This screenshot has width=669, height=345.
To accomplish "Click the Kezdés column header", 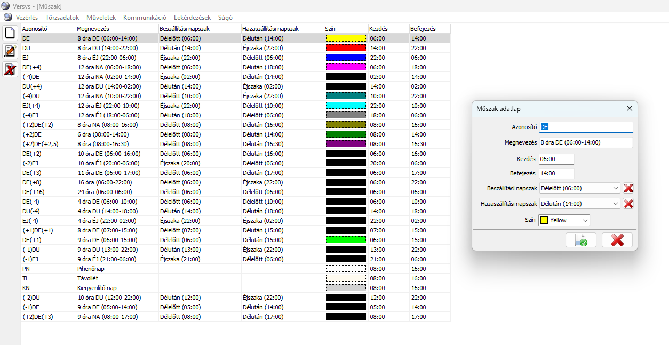I will click(378, 28).
